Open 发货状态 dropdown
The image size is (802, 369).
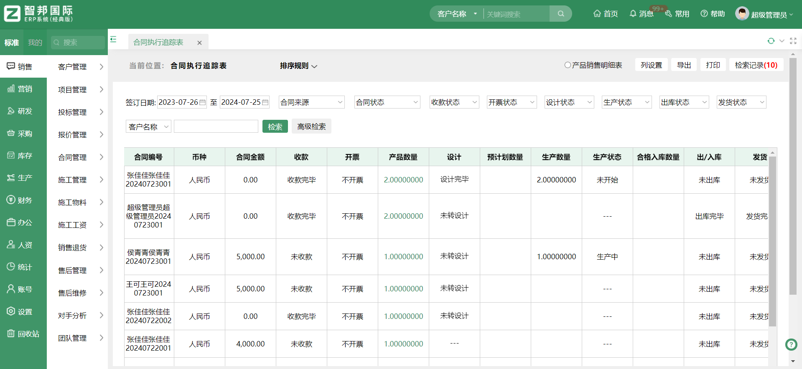[x=741, y=102]
